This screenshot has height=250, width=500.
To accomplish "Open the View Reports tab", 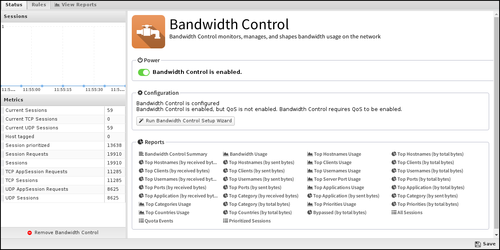I will click(75, 5).
